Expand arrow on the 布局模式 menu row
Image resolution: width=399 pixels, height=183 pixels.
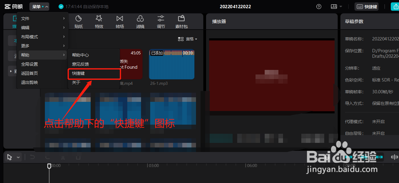pyautogui.click(x=64, y=37)
